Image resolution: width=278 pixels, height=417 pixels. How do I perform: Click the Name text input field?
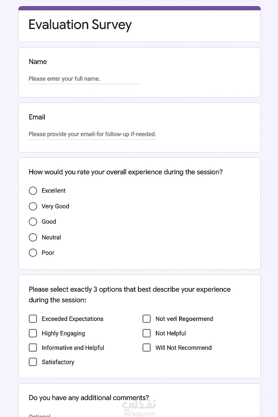(x=84, y=79)
